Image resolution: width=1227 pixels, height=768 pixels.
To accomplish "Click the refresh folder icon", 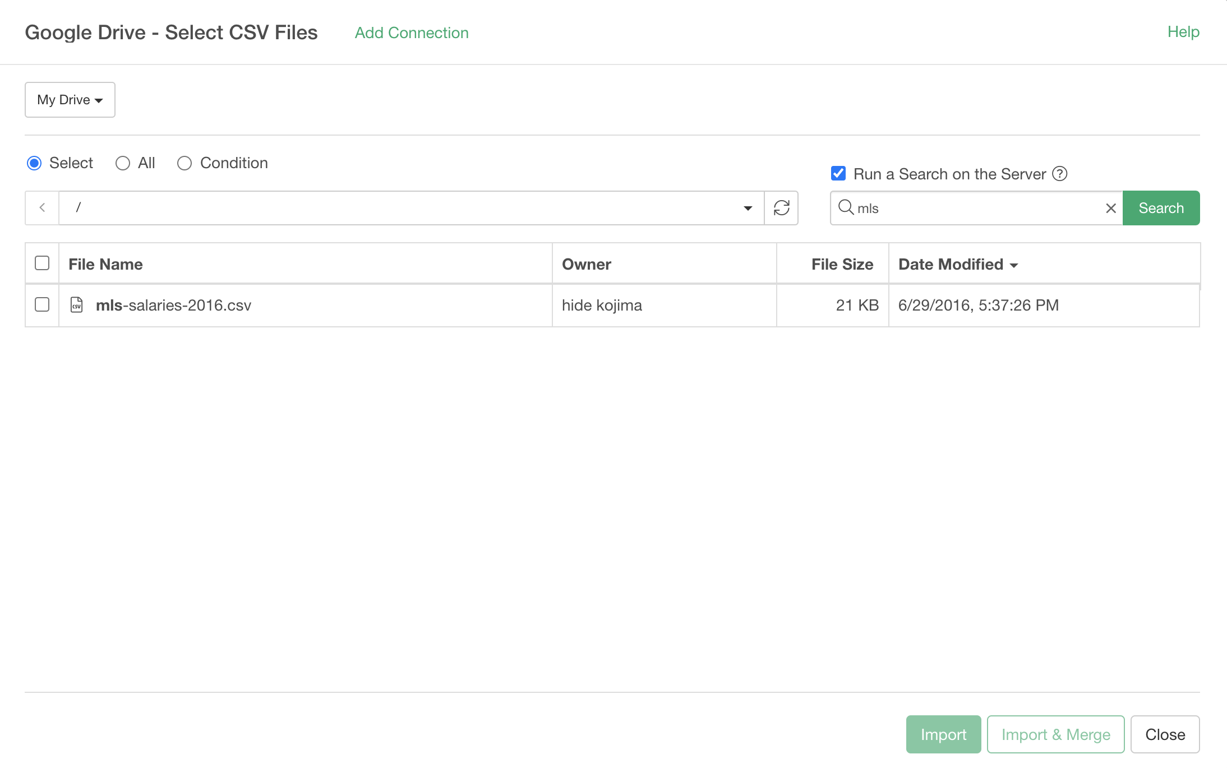I will tap(781, 208).
